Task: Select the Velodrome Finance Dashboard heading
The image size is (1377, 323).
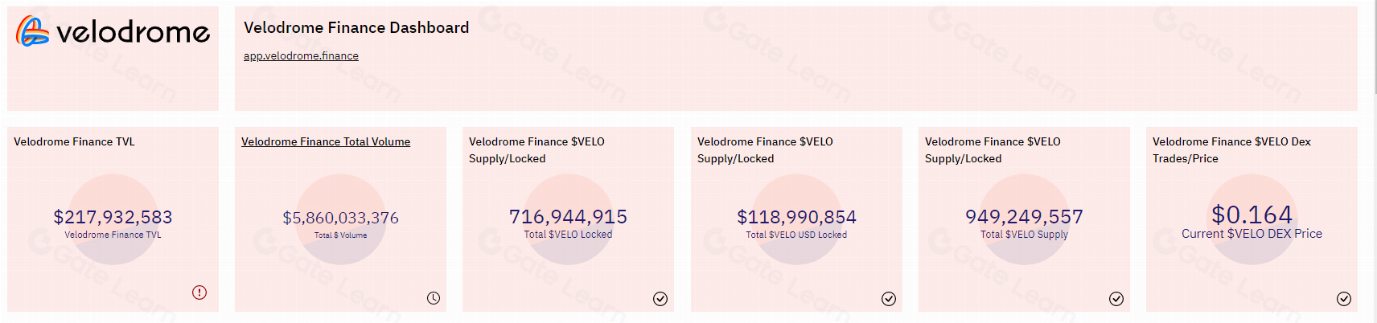Action: click(356, 27)
